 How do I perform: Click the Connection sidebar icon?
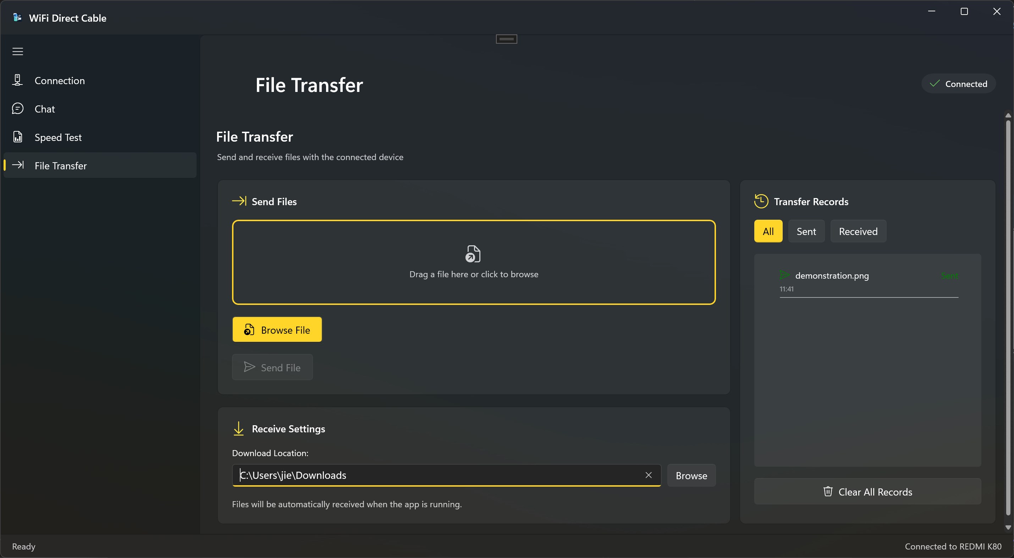click(17, 80)
